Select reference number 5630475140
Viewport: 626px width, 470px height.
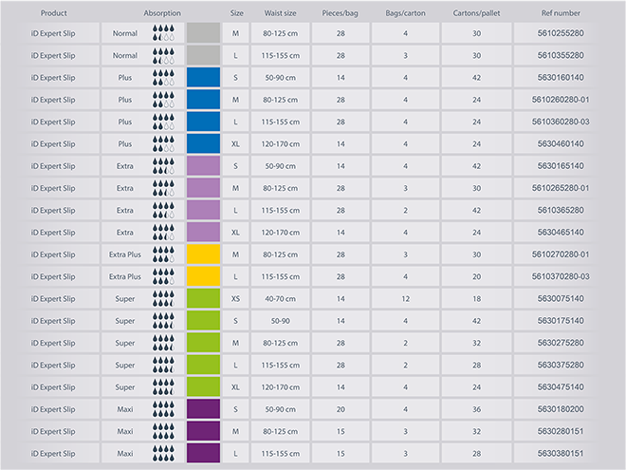[561, 386]
